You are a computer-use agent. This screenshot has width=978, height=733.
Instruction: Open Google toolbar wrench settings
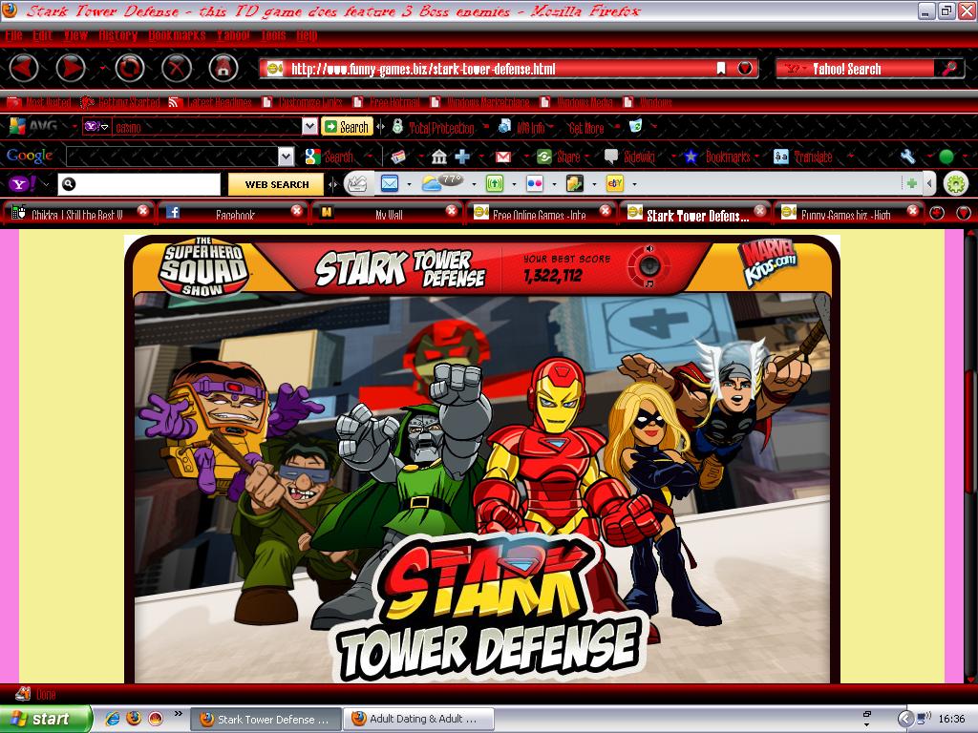pyautogui.click(x=907, y=157)
